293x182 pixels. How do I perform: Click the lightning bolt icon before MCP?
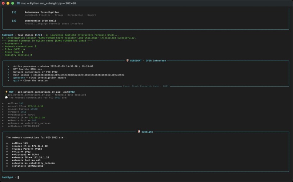coord(6,92)
